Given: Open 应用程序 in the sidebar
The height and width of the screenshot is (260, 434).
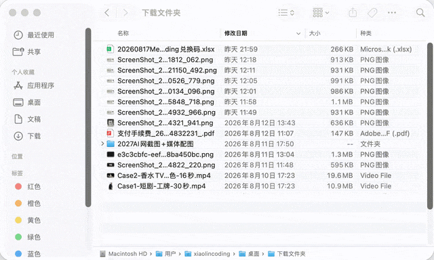Looking at the screenshot, I should point(34,86).
